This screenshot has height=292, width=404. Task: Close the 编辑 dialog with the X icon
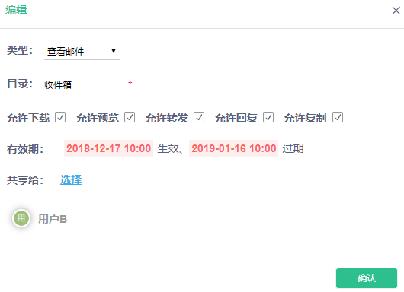[x=396, y=11]
